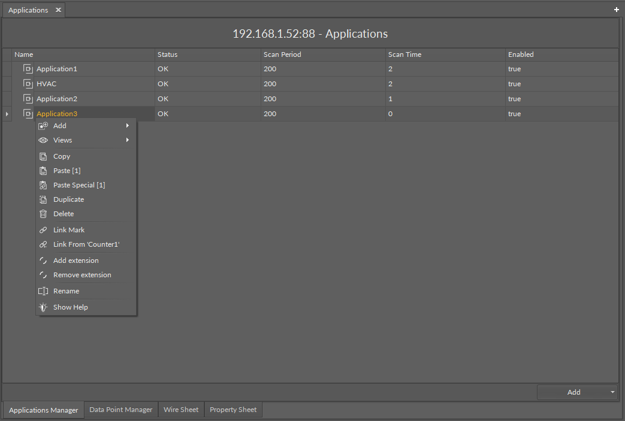Open the Add button dropdown arrow

(612, 392)
